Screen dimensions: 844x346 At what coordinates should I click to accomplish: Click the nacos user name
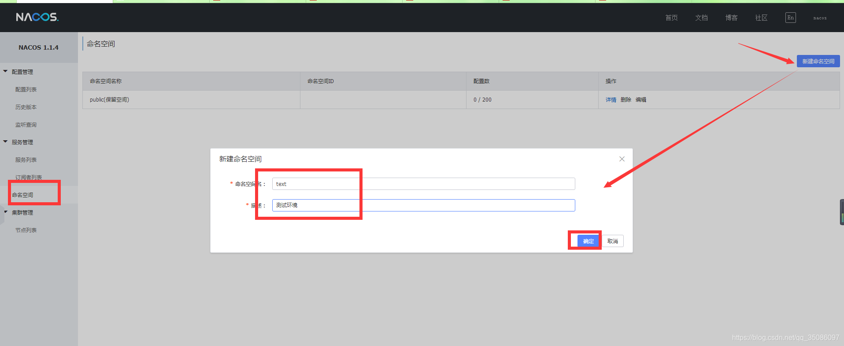click(820, 18)
